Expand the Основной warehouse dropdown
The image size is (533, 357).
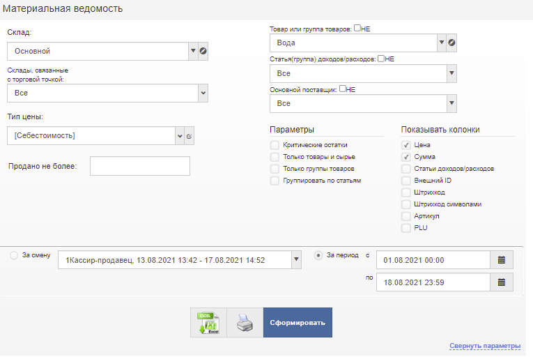192,51
